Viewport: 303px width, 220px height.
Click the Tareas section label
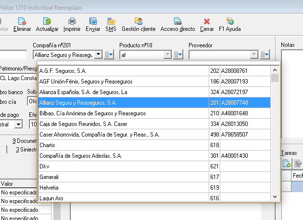click(289, 153)
